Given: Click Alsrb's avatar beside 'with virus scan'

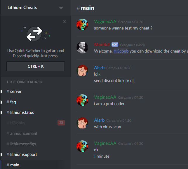Looking at the screenshot, I should (82, 123).
